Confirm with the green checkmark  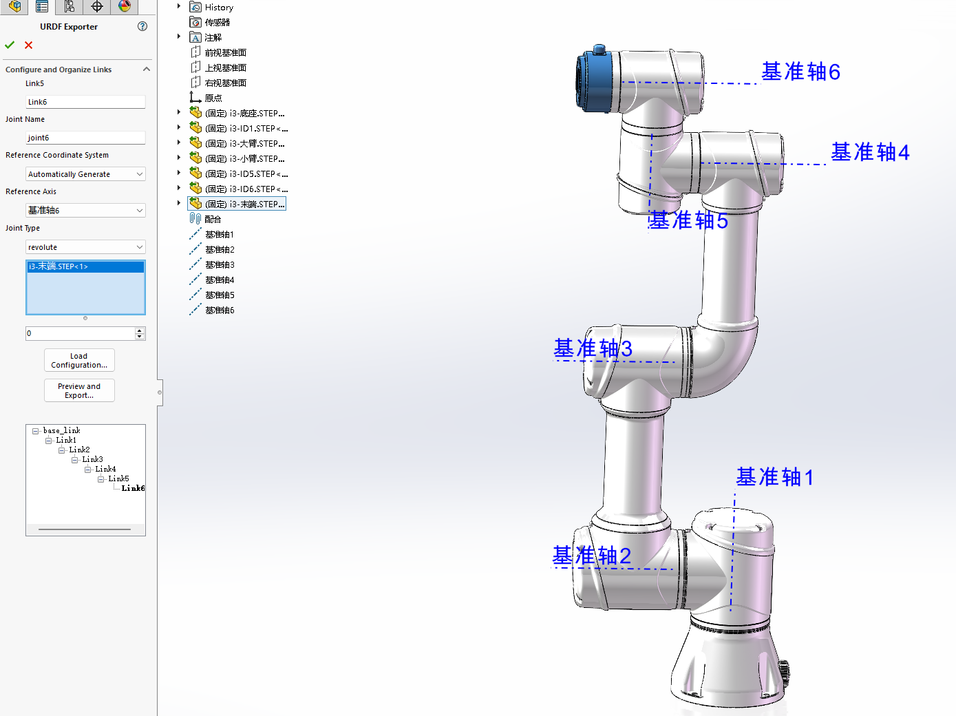10,45
